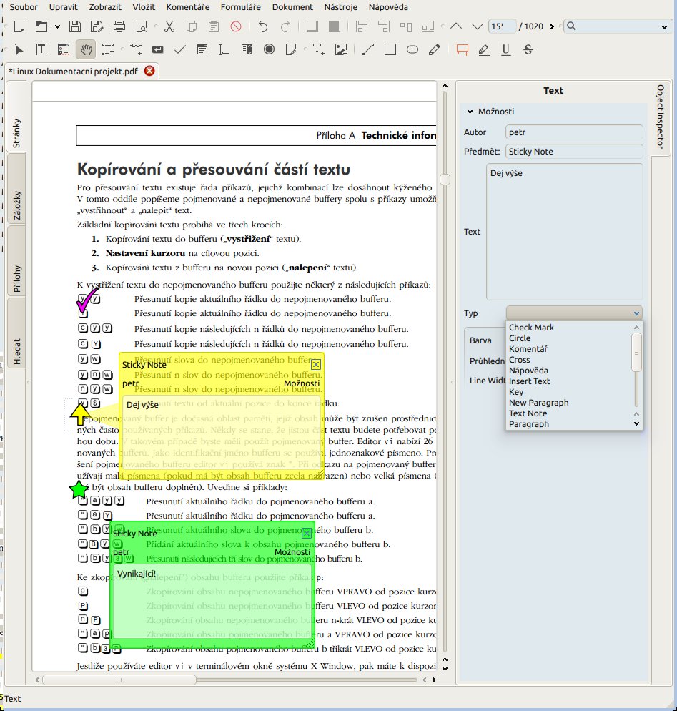Select the strikethrough text tool
This screenshot has width=677, height=711.
click(x=528, y=49)
